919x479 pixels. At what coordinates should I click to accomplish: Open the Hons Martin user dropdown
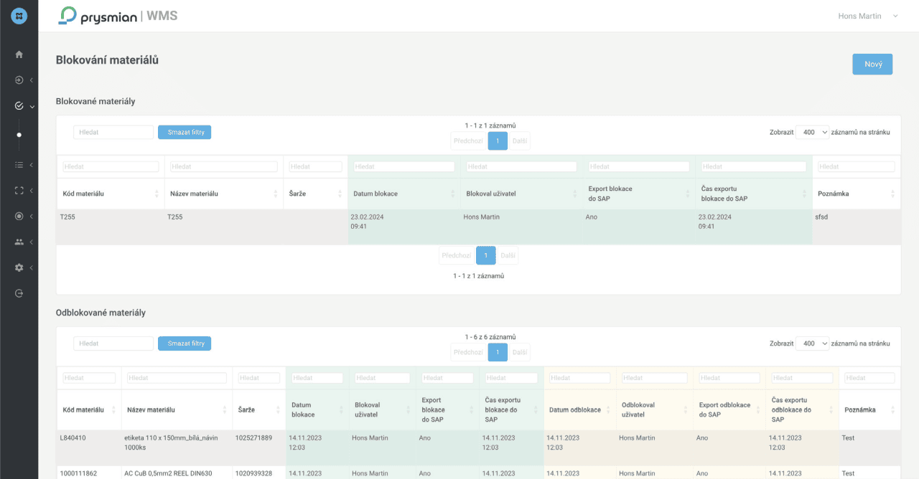click(867, 16)
